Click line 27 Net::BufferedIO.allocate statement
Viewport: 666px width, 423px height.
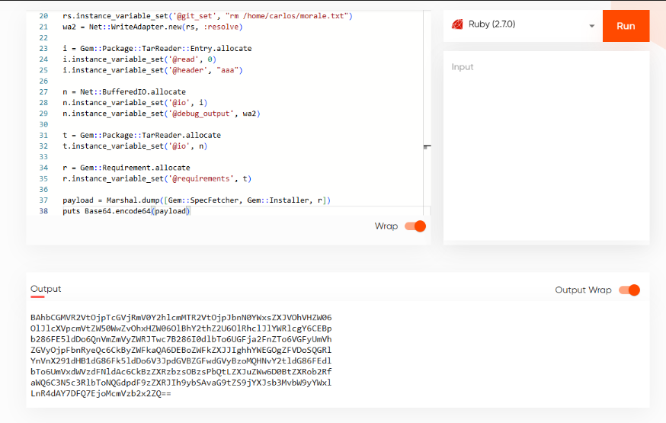(124, 91)
